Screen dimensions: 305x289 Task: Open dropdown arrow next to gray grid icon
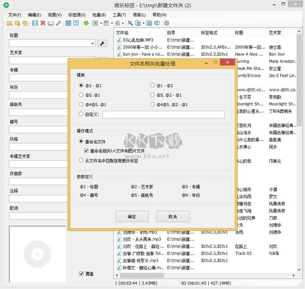(112, 23)
